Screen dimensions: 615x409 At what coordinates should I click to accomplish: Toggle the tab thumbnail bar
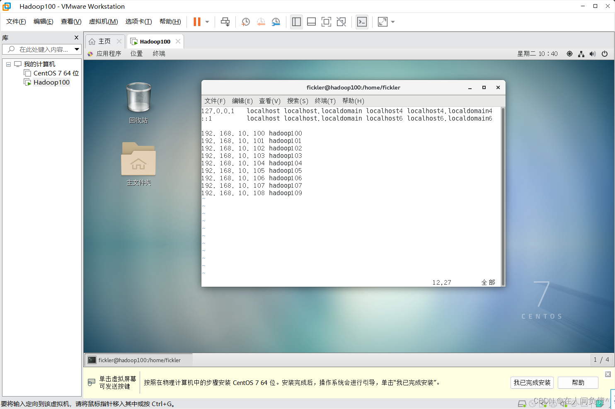[x=311, y=22]
